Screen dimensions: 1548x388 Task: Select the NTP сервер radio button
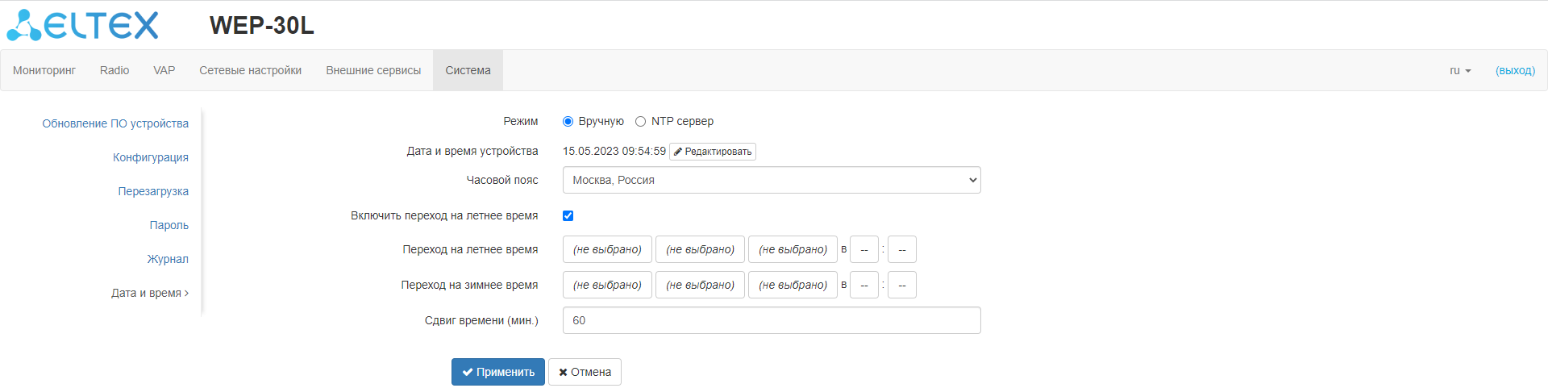tap(640, 122)
